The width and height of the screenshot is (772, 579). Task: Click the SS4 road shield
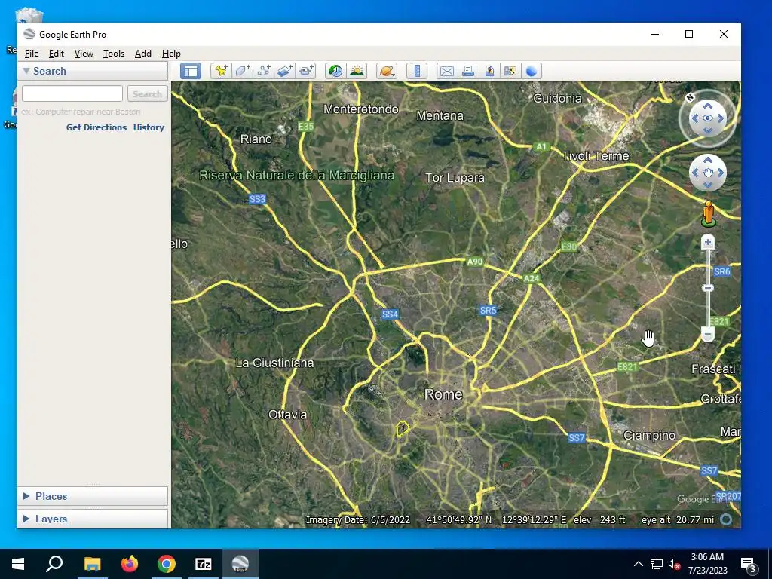[x=390, y=314]
